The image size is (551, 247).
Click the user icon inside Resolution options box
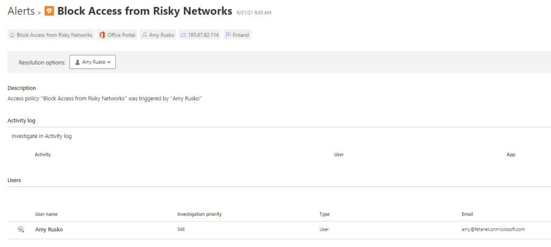(78, 63)
